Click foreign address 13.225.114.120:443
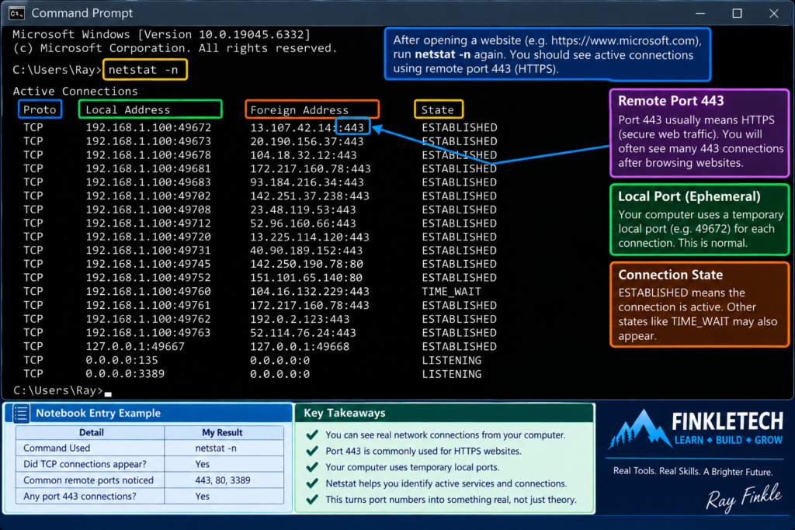Image resolution: width=795 pixels, height=530 pixels. 310,237
